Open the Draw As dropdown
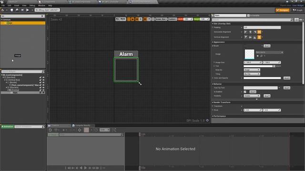The width and height of the screenshot is (305, 171). (252, 70)
